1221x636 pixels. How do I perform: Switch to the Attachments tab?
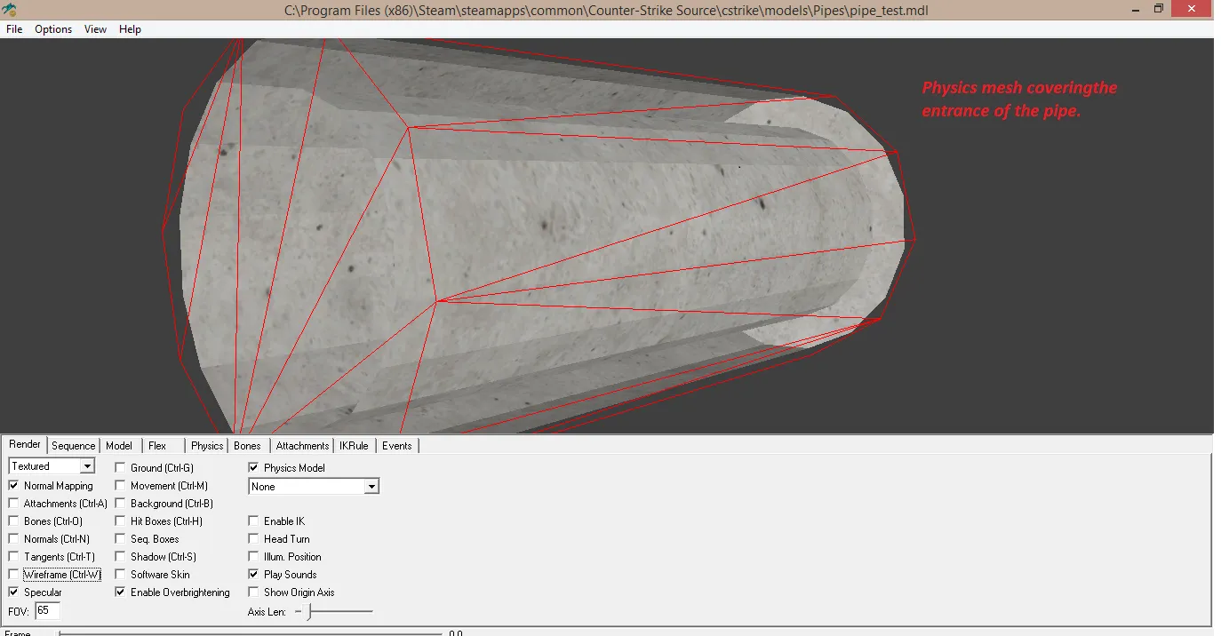(x=302, y=446)
